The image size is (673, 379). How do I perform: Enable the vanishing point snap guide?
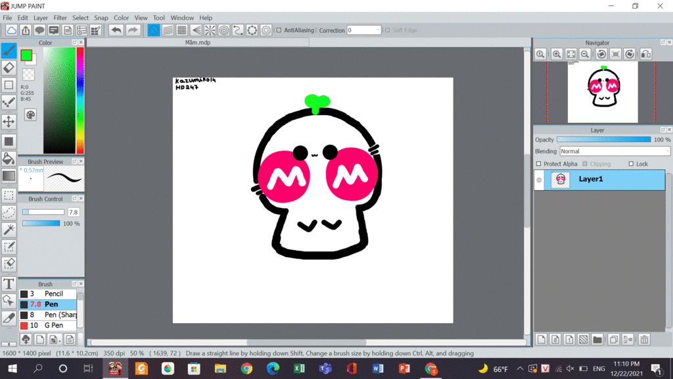tap(196, 30)
